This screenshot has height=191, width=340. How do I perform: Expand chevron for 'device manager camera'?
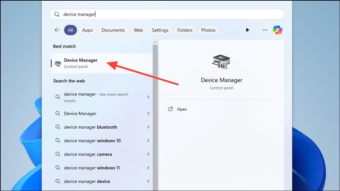point(148,154)
